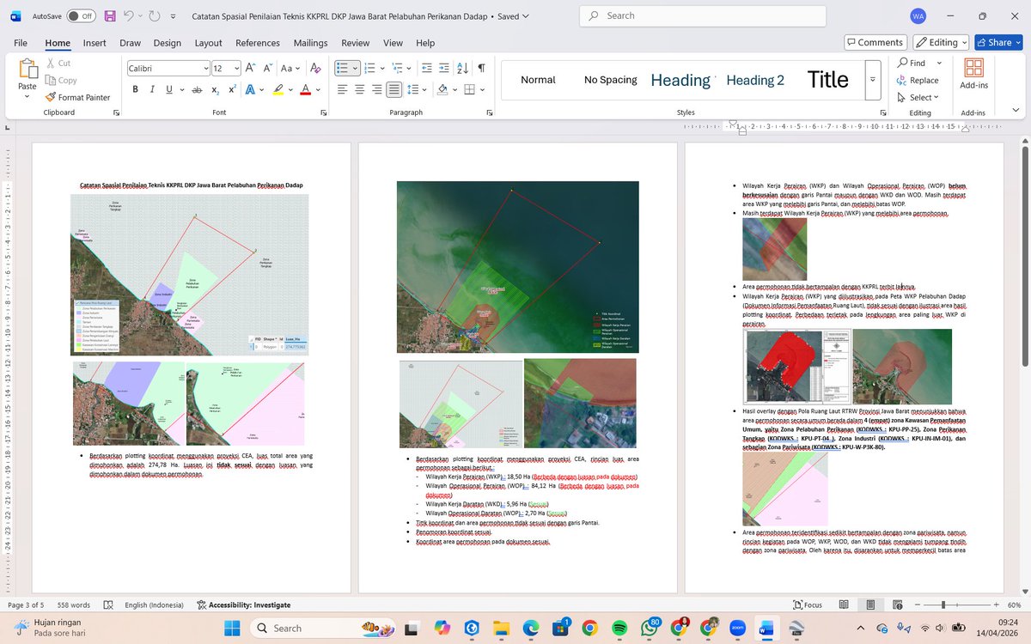Open Font dialog launcher
Screen dimensions: 1031x644
click(324, 112)
